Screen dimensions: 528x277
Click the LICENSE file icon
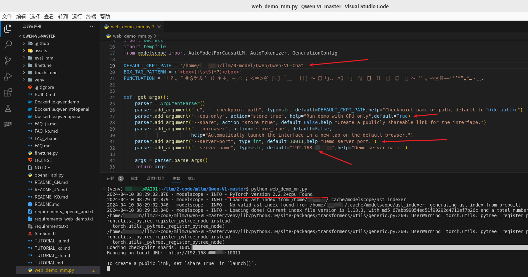30,160
